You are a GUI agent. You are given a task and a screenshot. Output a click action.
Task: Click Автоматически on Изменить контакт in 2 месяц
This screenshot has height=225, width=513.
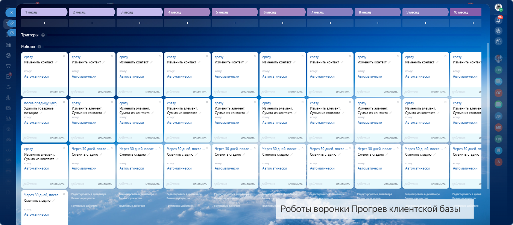[x=84, y=76]
